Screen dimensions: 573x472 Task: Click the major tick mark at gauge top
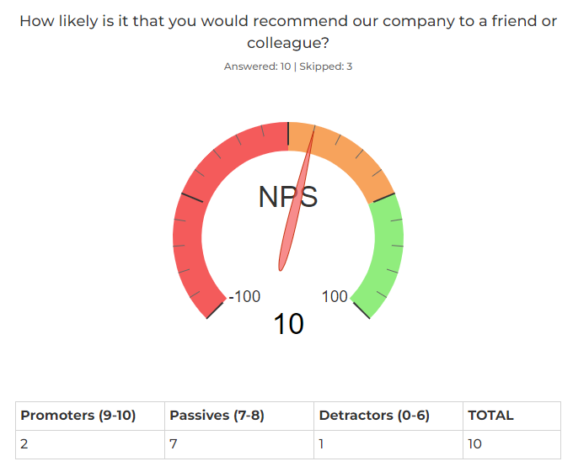288,134
